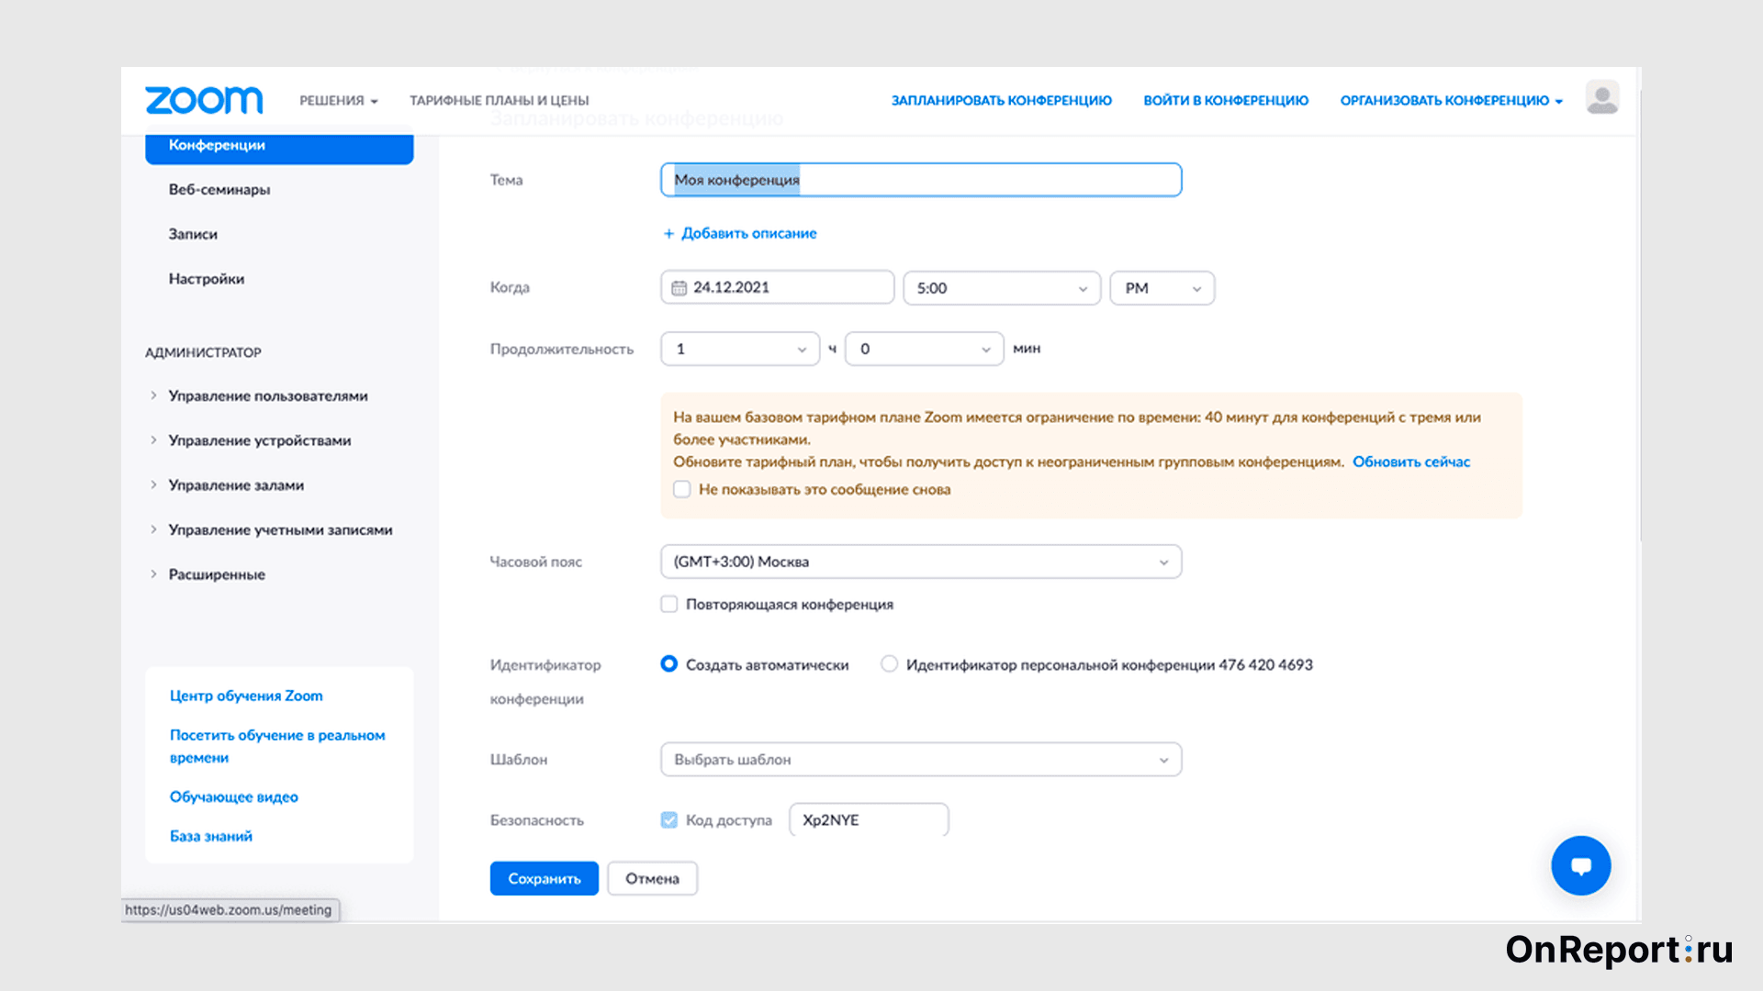Screen dimensions: 1763x991
Task: Click the calendar icon in date field
Action: pyautogui.click(x=679, y=288)
